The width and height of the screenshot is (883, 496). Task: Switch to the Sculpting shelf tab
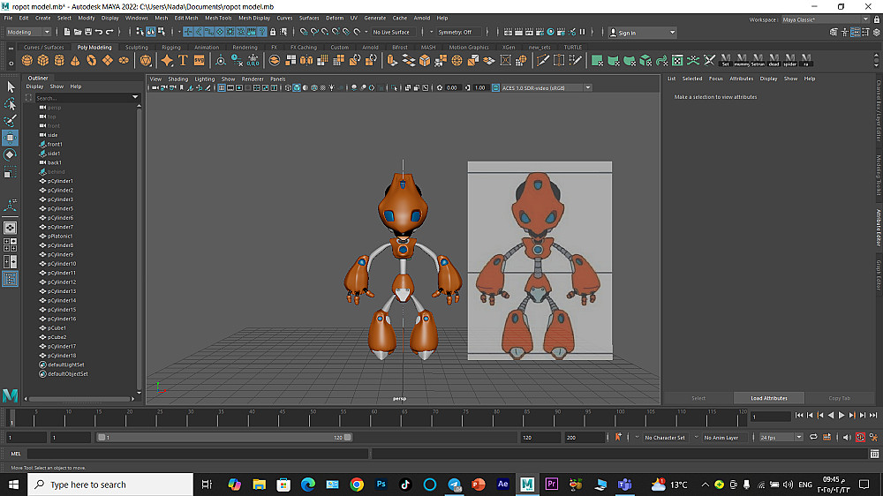coord(137,48)
